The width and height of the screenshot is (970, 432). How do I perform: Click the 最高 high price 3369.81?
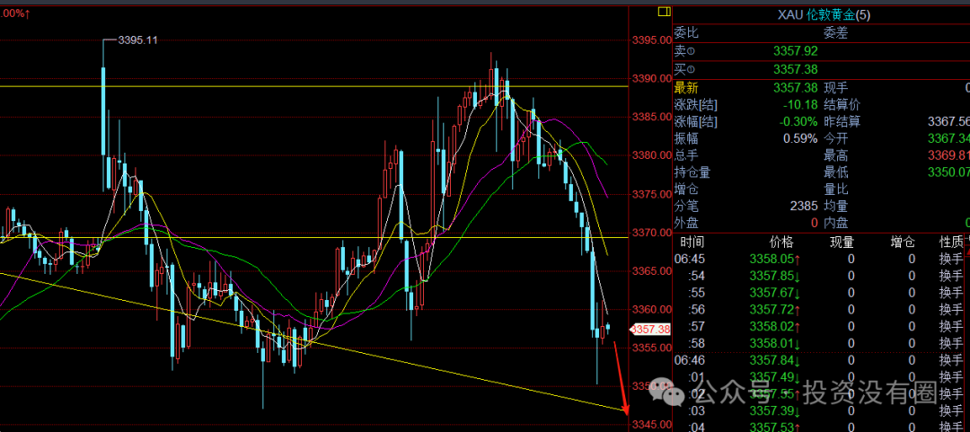[x=948, y=155]
